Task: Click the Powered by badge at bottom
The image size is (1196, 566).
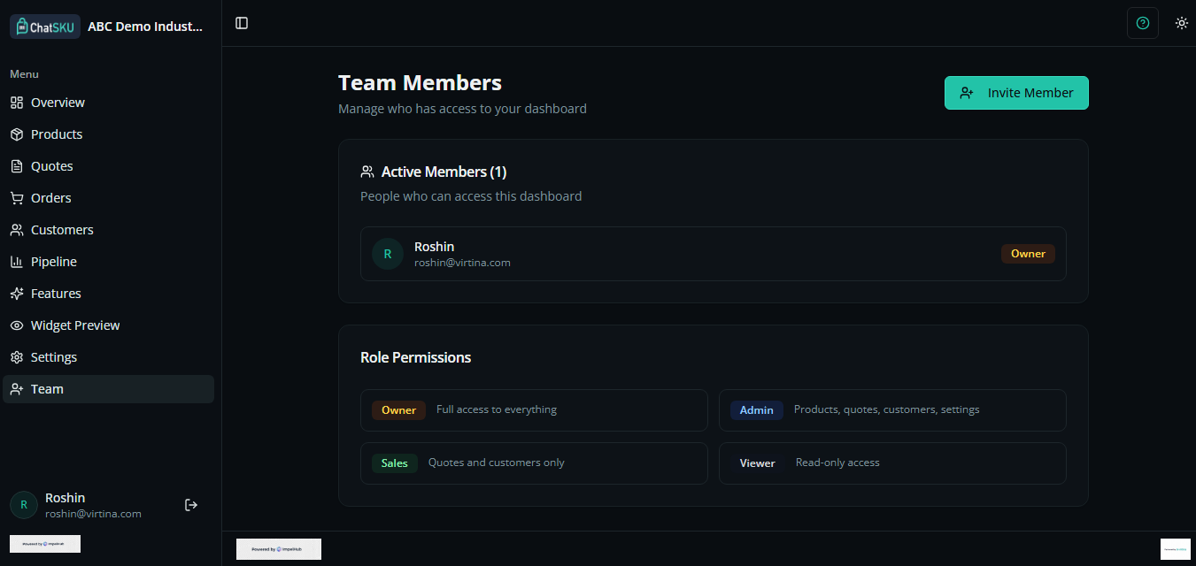Action: [x=278, y=548]
